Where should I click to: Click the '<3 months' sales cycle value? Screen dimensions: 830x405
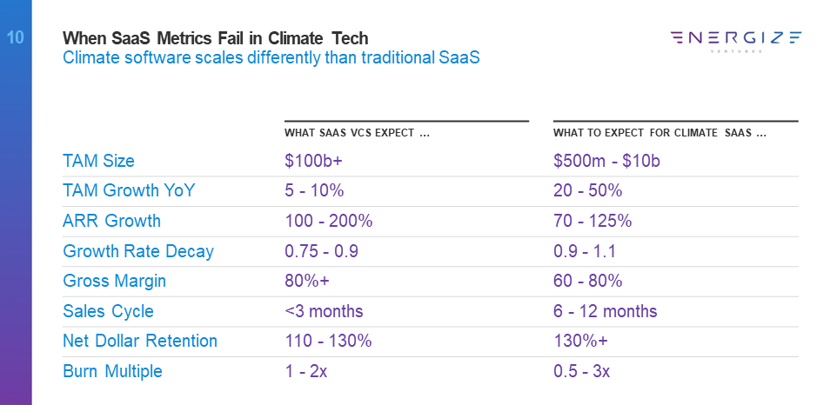point(324,311)
